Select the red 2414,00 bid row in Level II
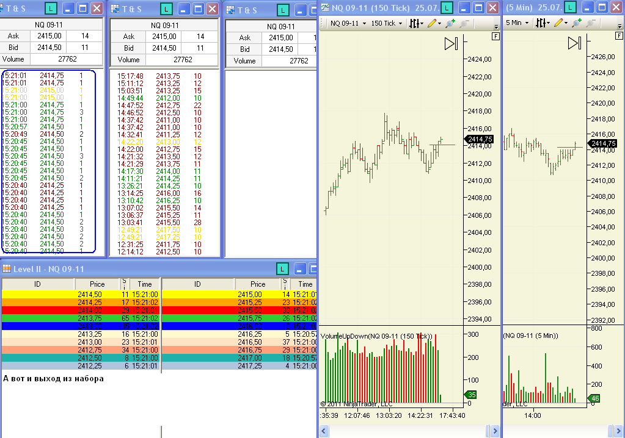Viewport: 625px width, 438px height. 81,311
